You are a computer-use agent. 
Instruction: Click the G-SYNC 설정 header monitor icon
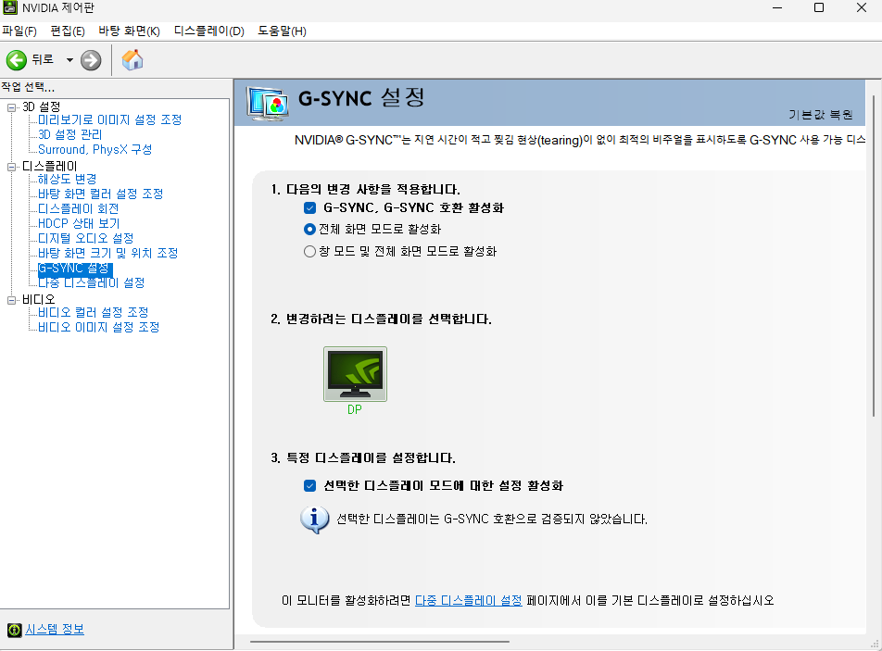tap(268, 104)
